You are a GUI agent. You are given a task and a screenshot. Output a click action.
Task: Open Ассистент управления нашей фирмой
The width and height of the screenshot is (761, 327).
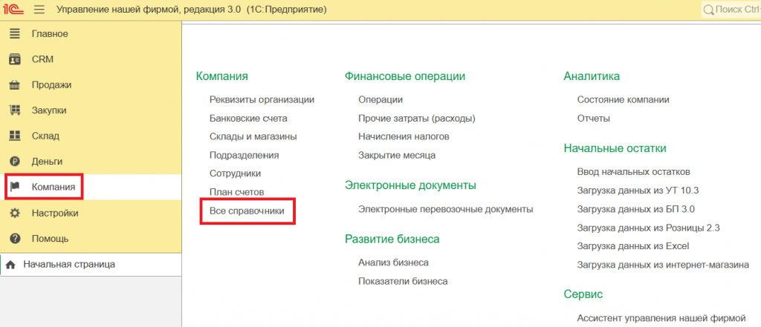coord(661,318)
